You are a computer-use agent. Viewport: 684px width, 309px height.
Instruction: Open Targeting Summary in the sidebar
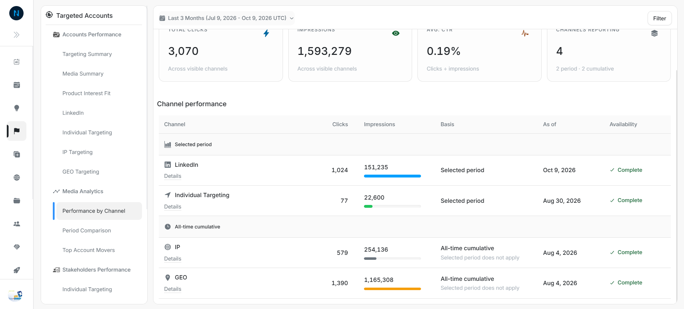[87, 54]
